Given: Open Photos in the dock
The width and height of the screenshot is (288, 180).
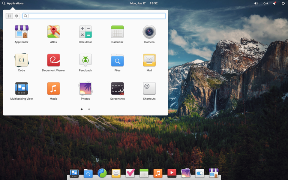Looking at the screenshot, I should 186,173.
